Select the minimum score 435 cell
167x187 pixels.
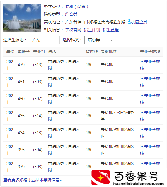click(21, 116)
